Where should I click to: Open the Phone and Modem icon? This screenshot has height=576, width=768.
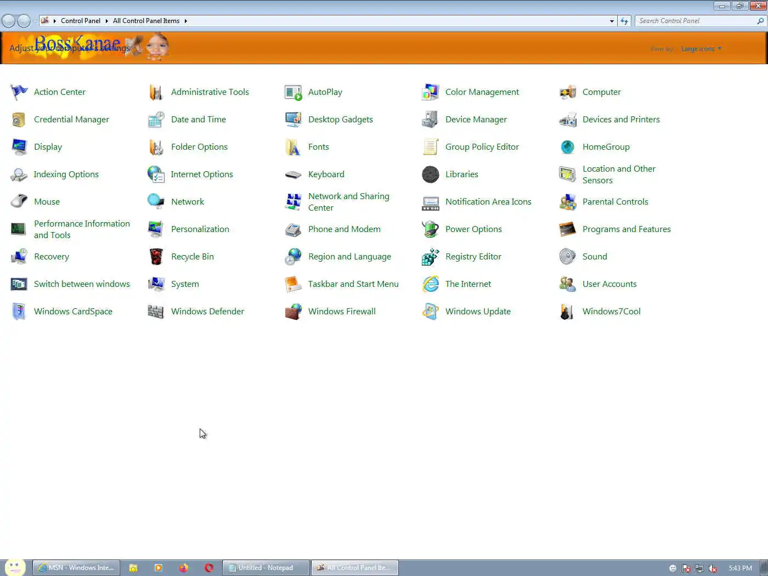pyautogui.click(x=293, y=229)
